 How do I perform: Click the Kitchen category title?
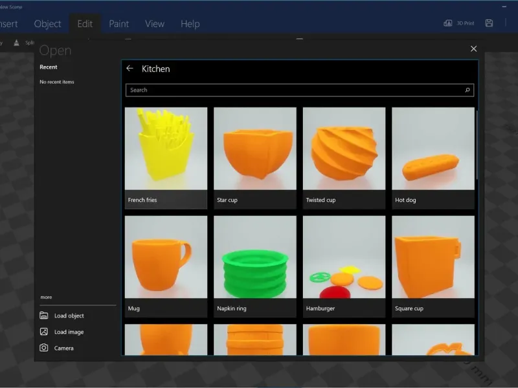[x=155, y=69]
